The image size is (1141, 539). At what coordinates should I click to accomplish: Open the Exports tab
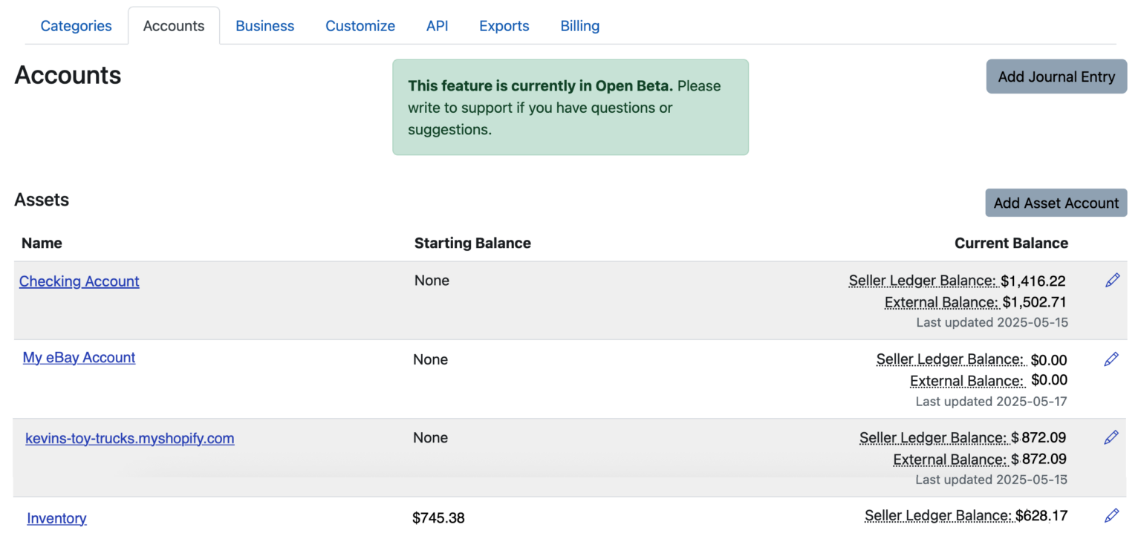pyautogui.click(x=504, y=25)
